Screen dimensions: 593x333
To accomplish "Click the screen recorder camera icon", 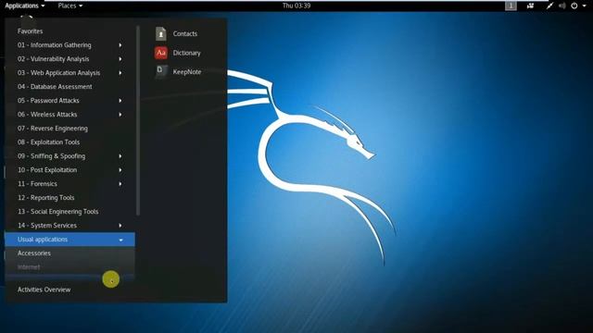I will pos(530,6).
